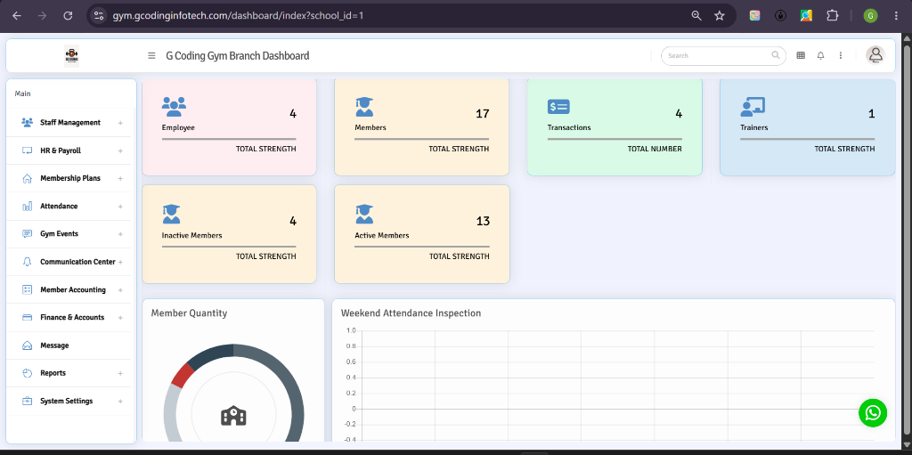The height and width of the screenshot is (455, 912).
Task: Open the WhatsApp chat floating button
Action: click(873, 413)
